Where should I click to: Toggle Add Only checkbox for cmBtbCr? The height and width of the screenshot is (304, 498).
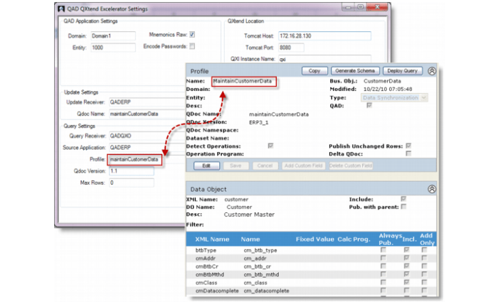click(x=424, y=266)
